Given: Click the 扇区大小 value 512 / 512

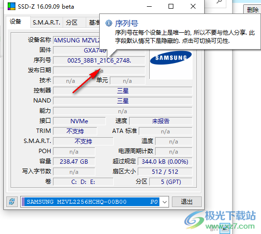Looking at the screenshot, I should [x=165, y=172].
